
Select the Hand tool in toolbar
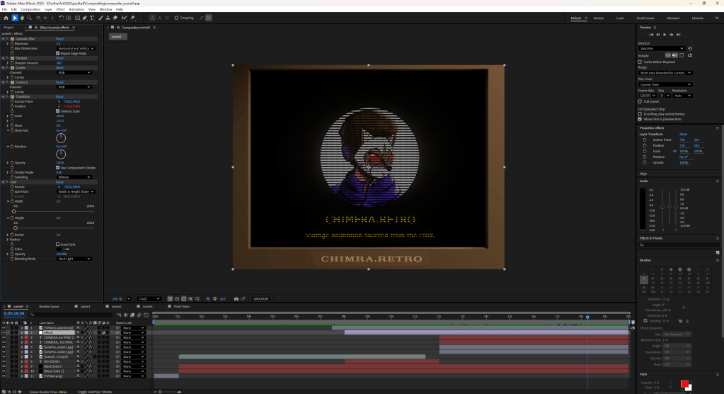(22, 18)
